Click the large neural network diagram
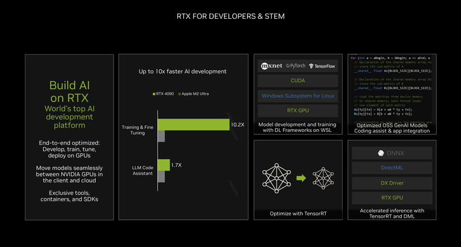Screen dimensions: 461x247 (277, 179)
